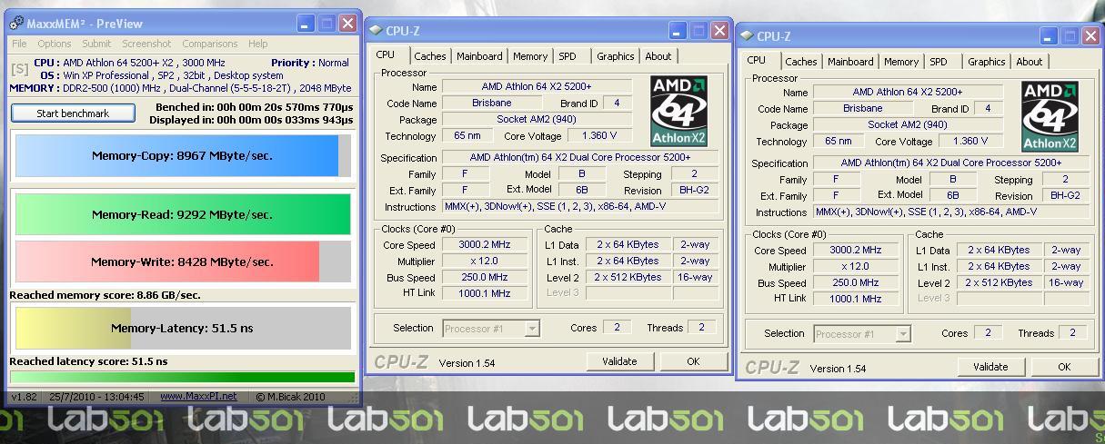This screenshot has width=1105, height=444.
Task: Click Validate in left CPU-Z window
Action: [619, 361]
